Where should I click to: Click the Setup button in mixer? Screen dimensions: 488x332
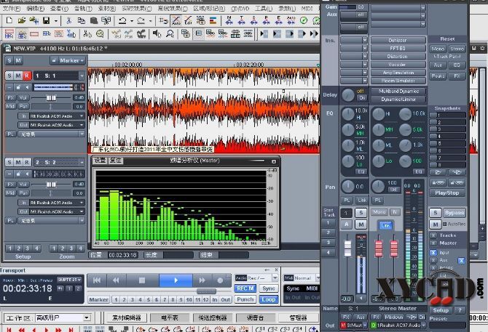(441, 310)
